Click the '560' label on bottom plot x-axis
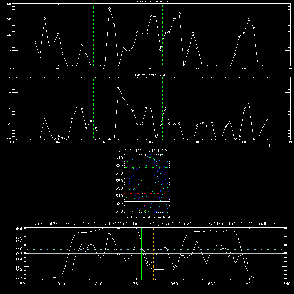 click(136, 284)
